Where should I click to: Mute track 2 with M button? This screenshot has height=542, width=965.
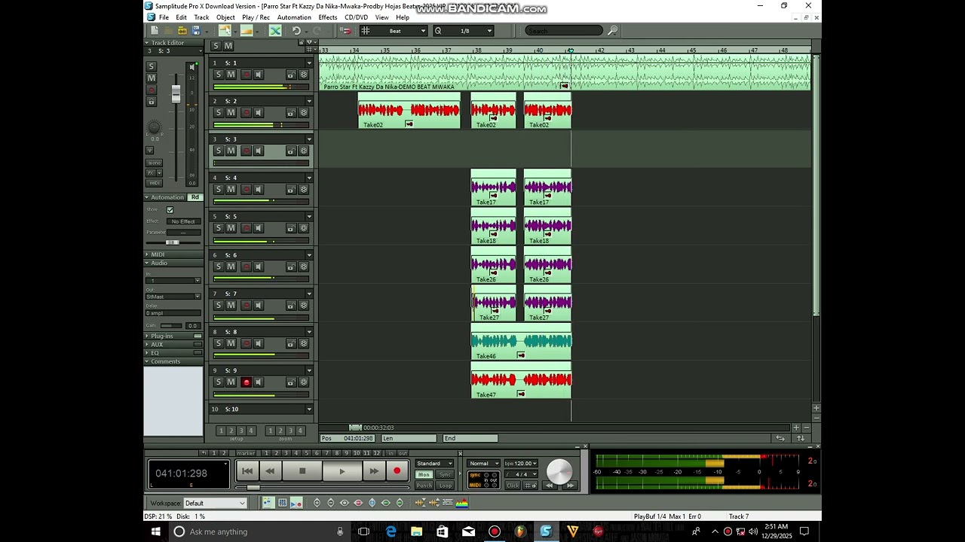tap(231, 113)
